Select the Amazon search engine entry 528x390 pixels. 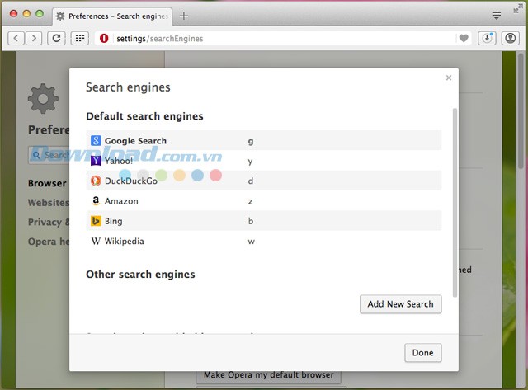point(121,201)
